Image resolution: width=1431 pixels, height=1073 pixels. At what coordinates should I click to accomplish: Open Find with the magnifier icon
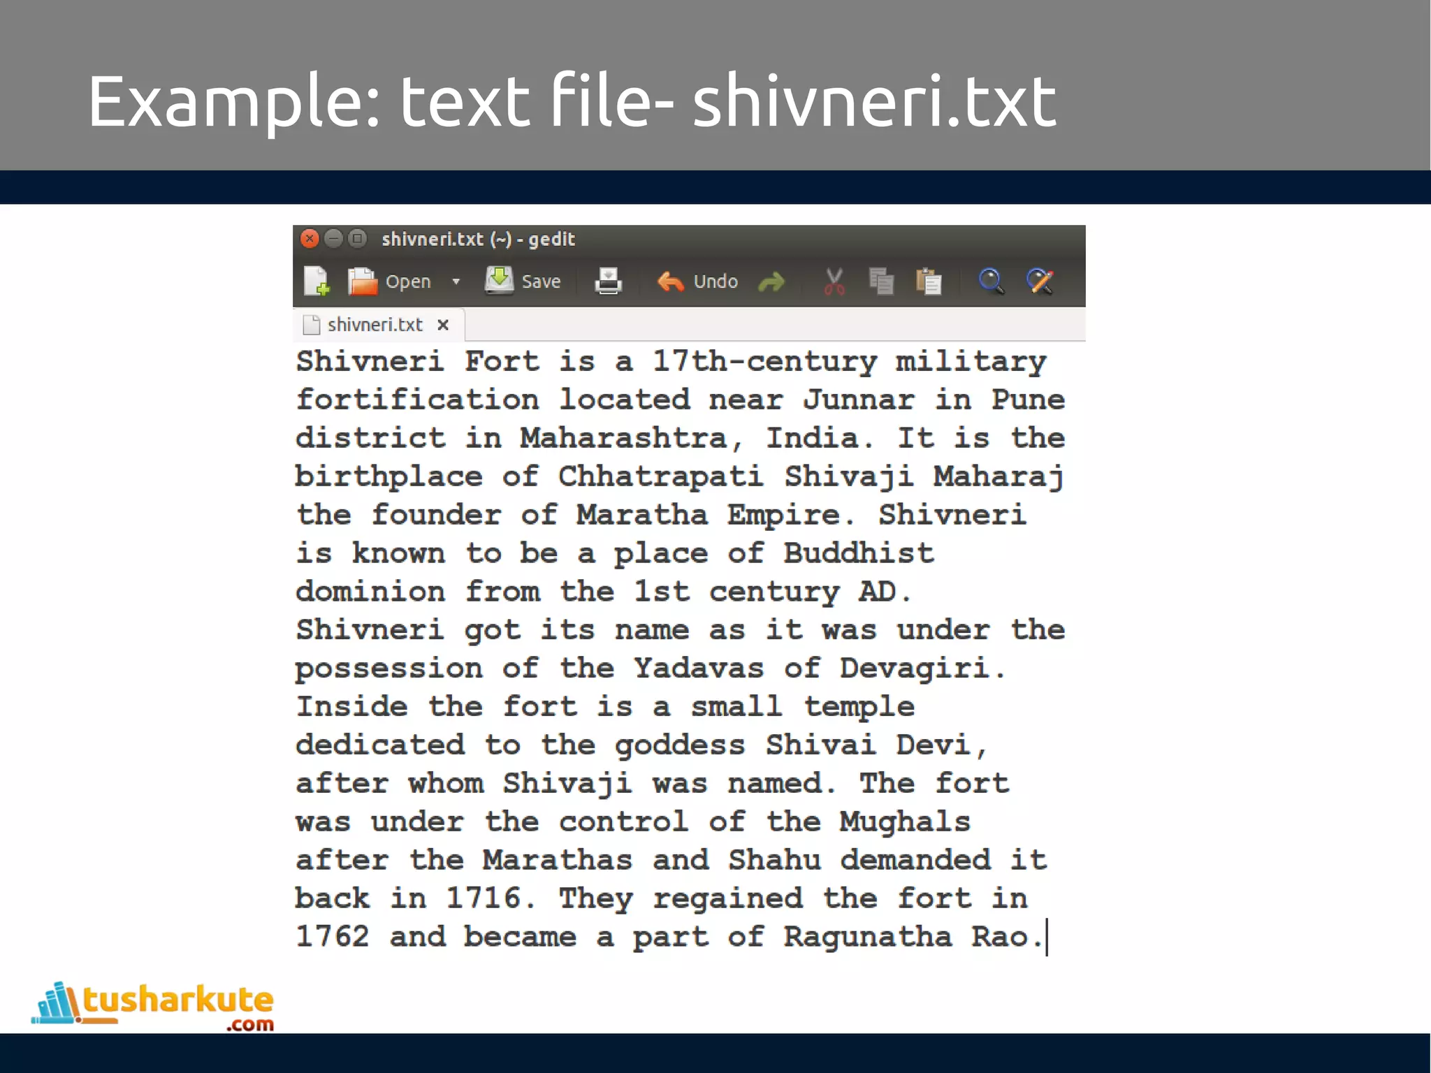pos(991,281)
